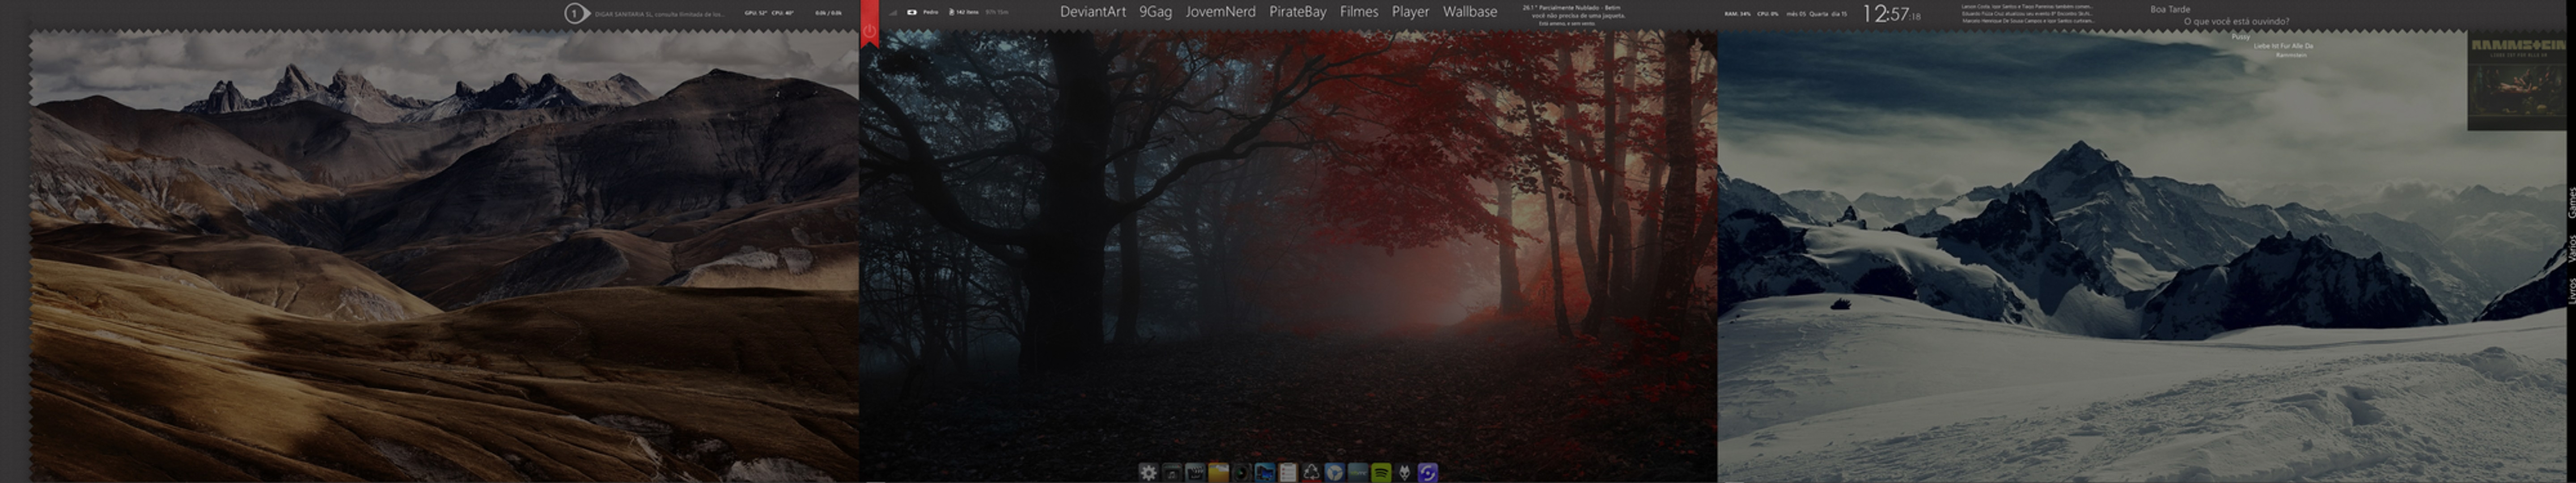
Task: Open the recycle bin icon in dock
Action: coord(1312,473)
